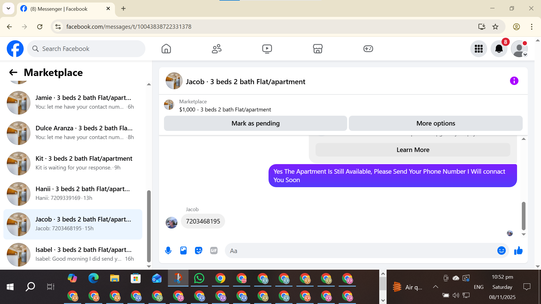Open the GIF picker icon
Viewport: 541px width, 304px height.
[x=214, y=251]
